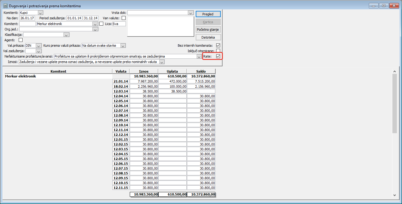Click the Saldo column header
402x204 pixels.
click(x=201, y=71)
